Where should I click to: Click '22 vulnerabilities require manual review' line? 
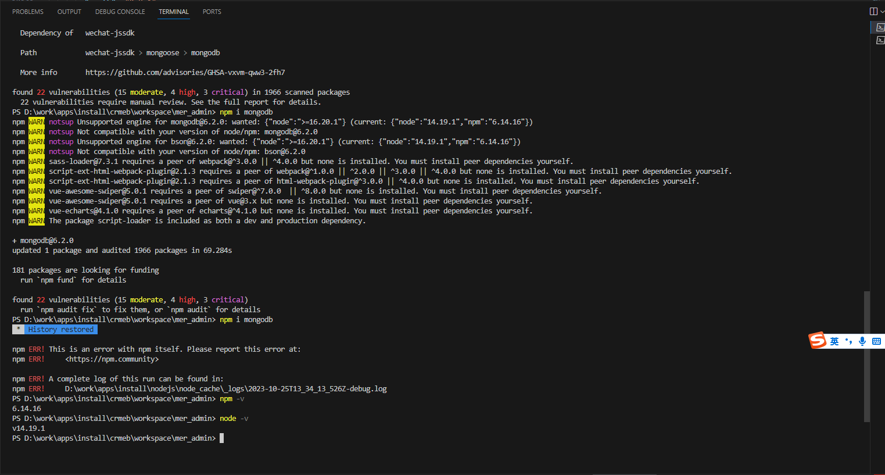pos(171,102)
